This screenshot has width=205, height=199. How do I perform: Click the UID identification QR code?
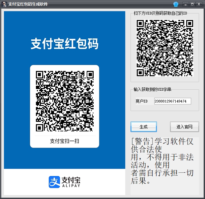point(165,48)
